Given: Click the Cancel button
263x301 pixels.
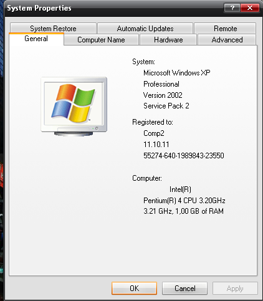Looking at the screenshot, I should (x=184, y=289).
